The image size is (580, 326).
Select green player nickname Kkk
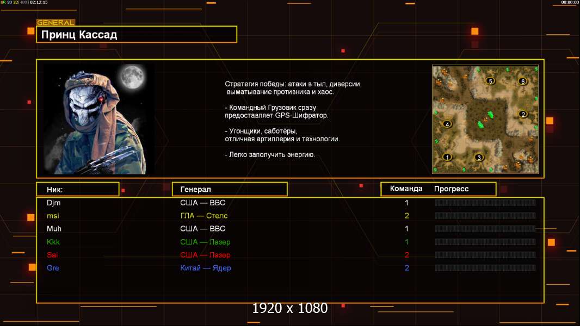[x=53, y=242]
